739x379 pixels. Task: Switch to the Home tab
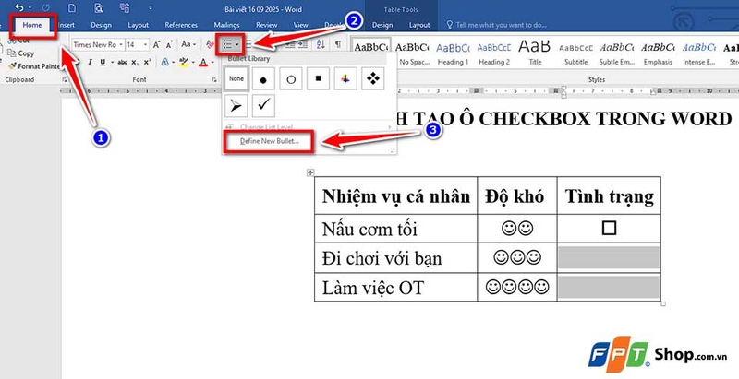point(32,25)
